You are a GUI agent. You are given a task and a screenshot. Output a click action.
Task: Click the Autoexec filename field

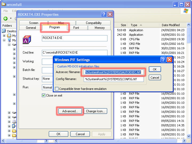pyautogui.click(x=114, y=72)
